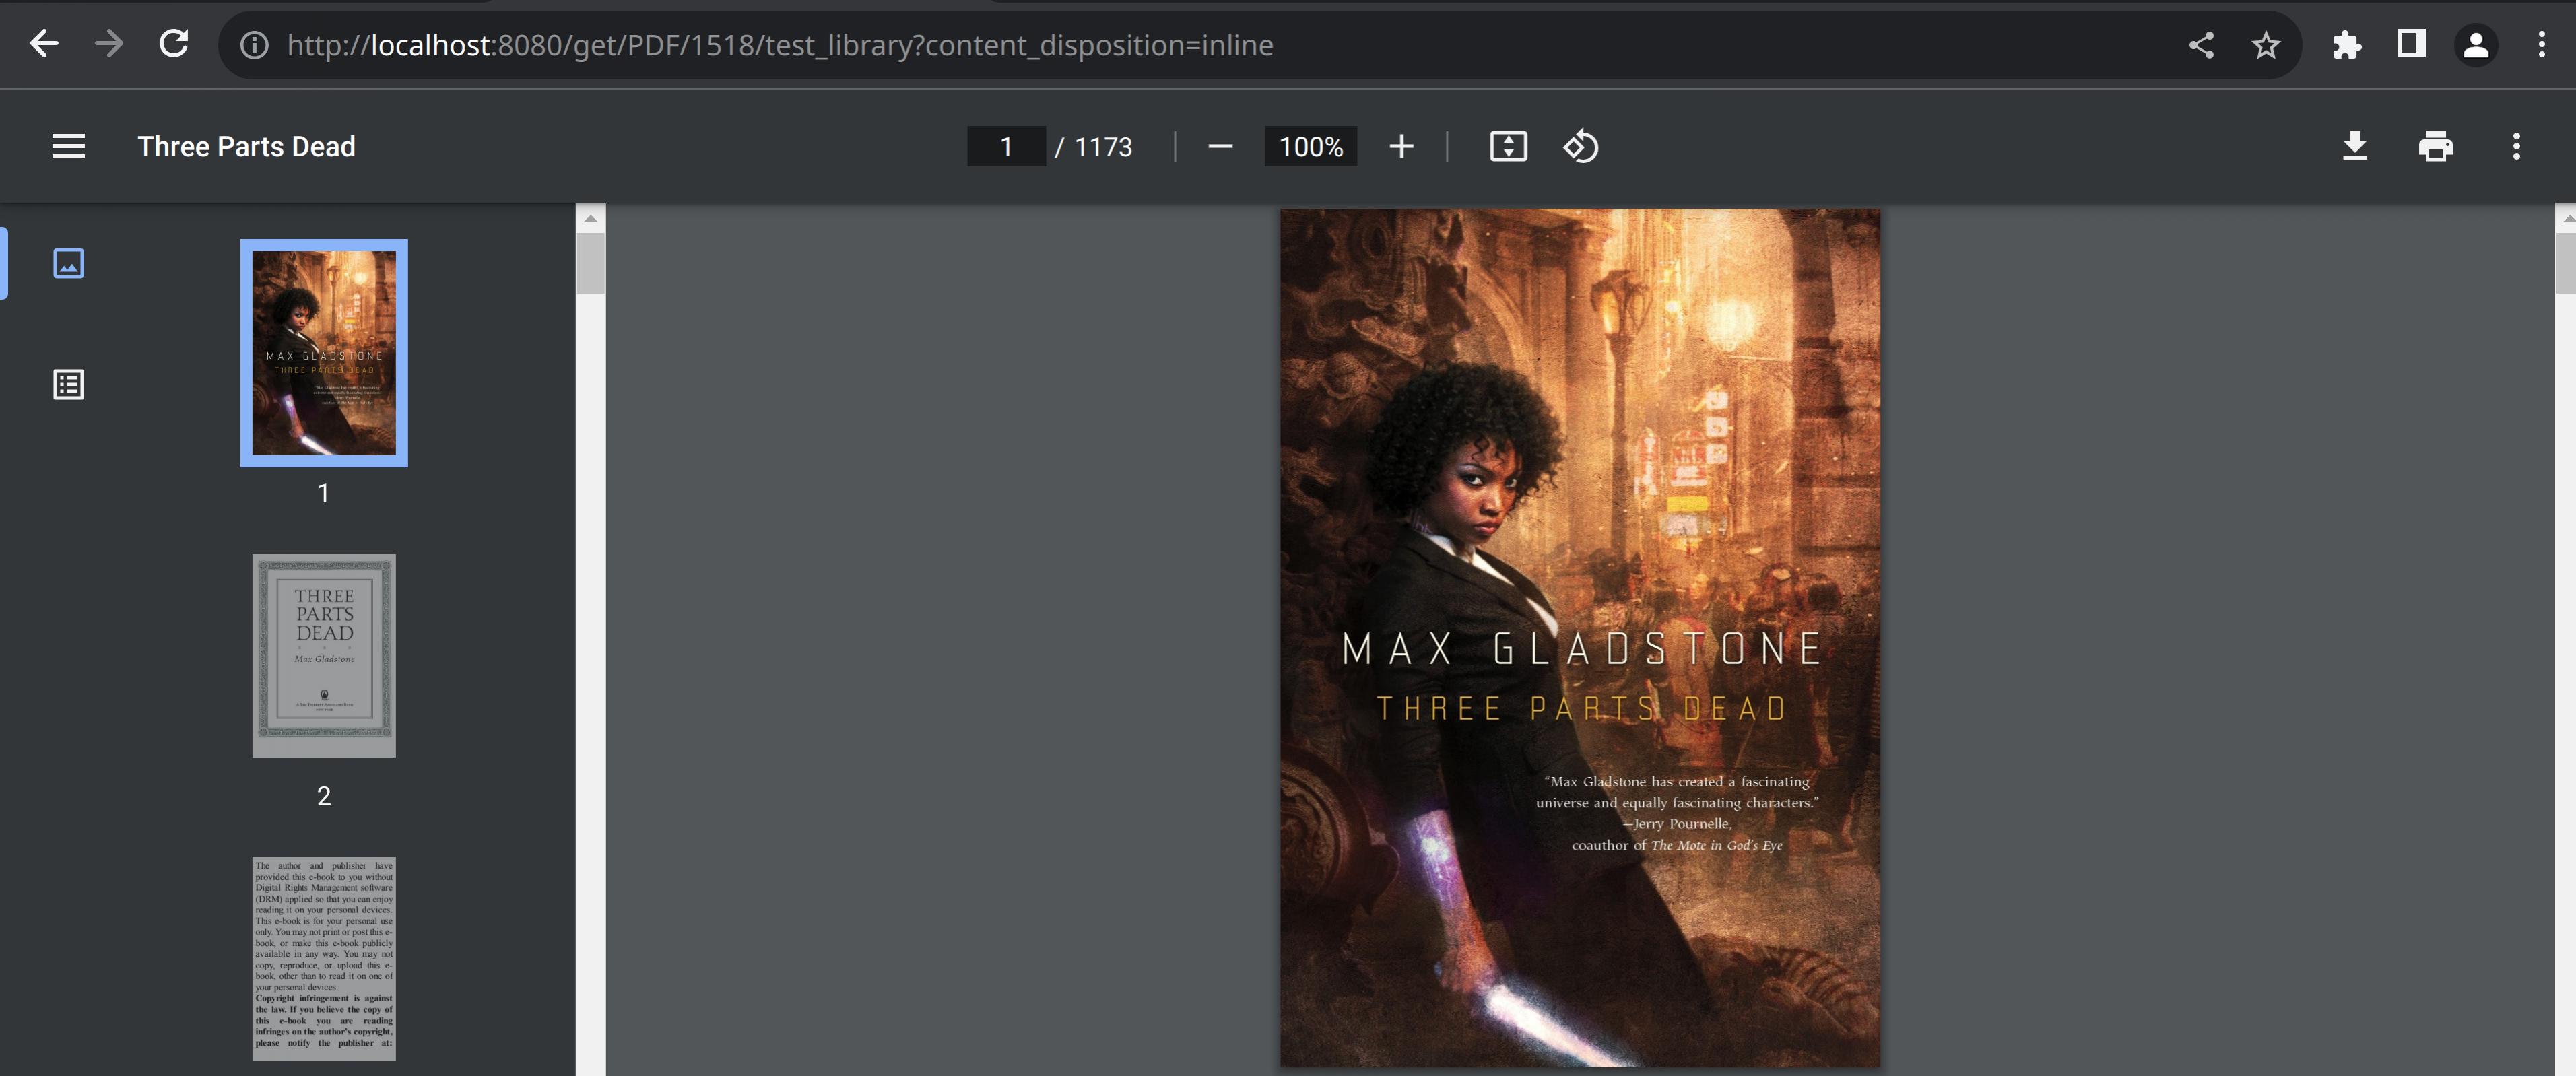Viewport: 2576px width, 1076px height.
Task: Toggle the PDF sidebar hamburger menu
Action: coord(68,146)
